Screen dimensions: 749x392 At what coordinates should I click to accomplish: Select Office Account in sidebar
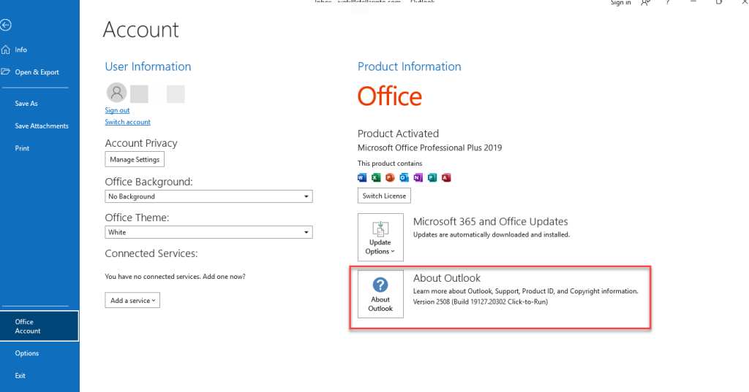[x=39, y=326]
